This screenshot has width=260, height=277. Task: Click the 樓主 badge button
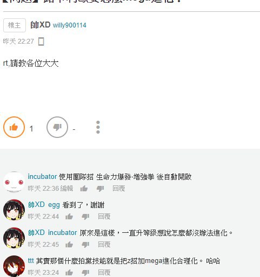15,25
